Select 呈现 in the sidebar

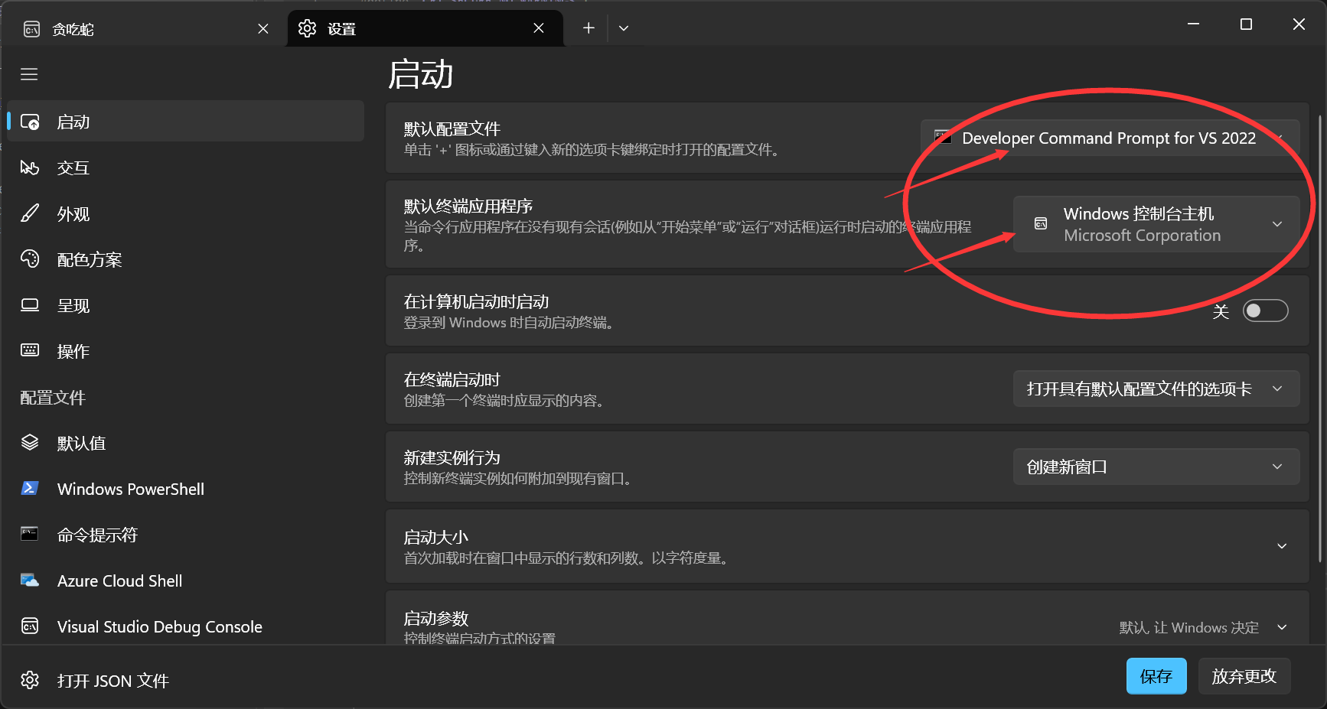[x=185, y=305]
